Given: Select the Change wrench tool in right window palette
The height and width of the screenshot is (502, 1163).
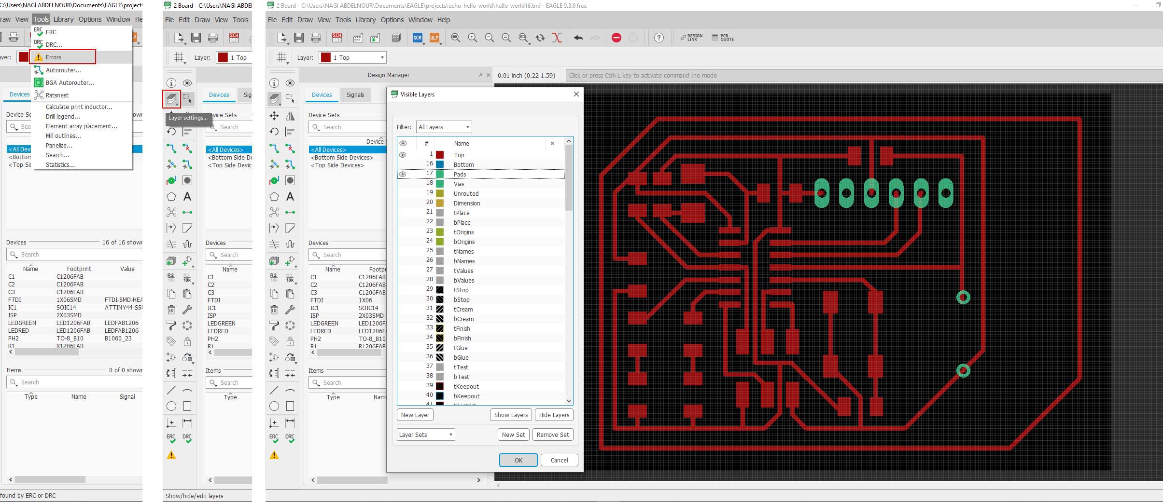Looking at the screenshot, I should click(x=290, y=309).
